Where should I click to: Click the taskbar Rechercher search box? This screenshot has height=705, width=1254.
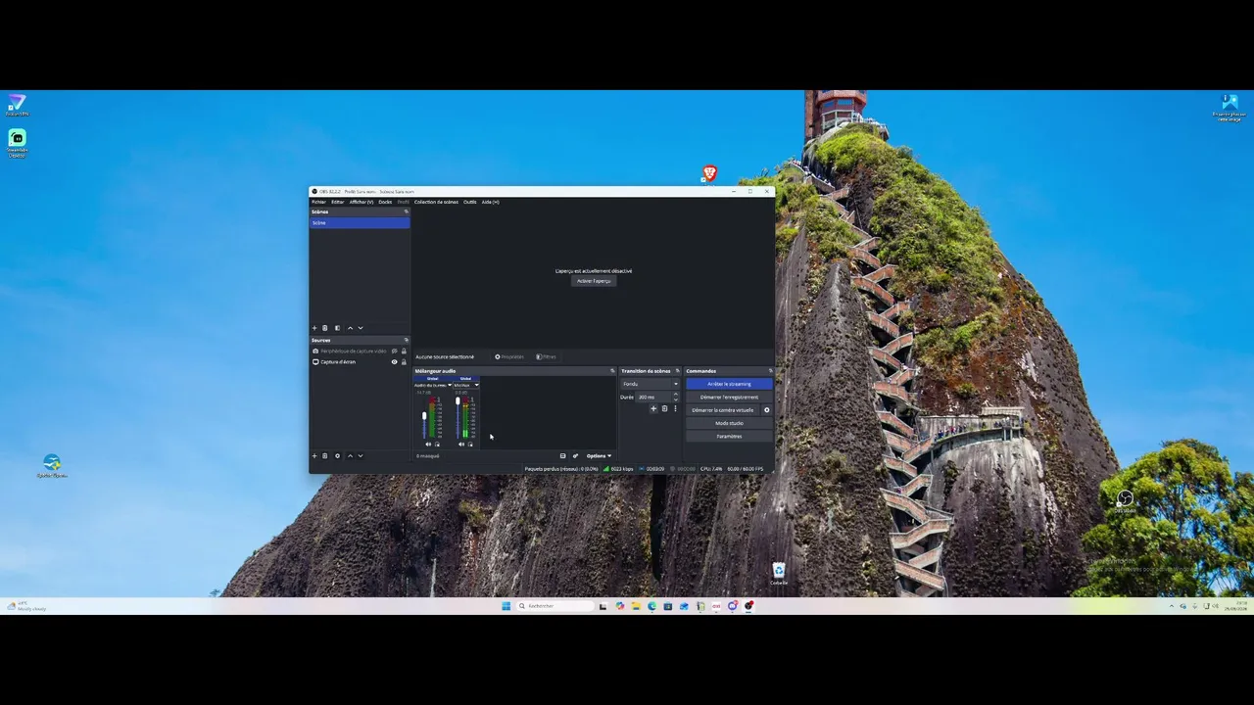(x=555, y=606)
